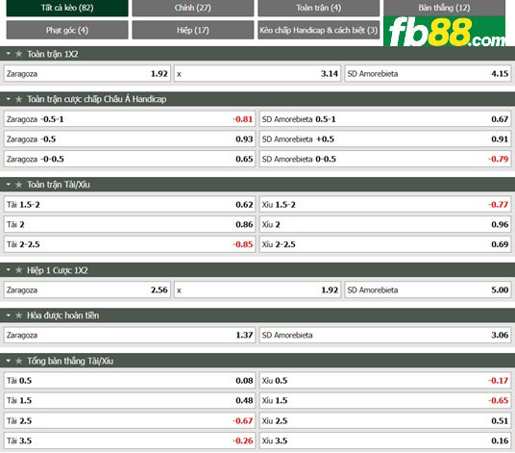Favorite the Toàn trận 1X2 section star
The image size is (515, 453).
pyautogui.click(x=19, y=54)
